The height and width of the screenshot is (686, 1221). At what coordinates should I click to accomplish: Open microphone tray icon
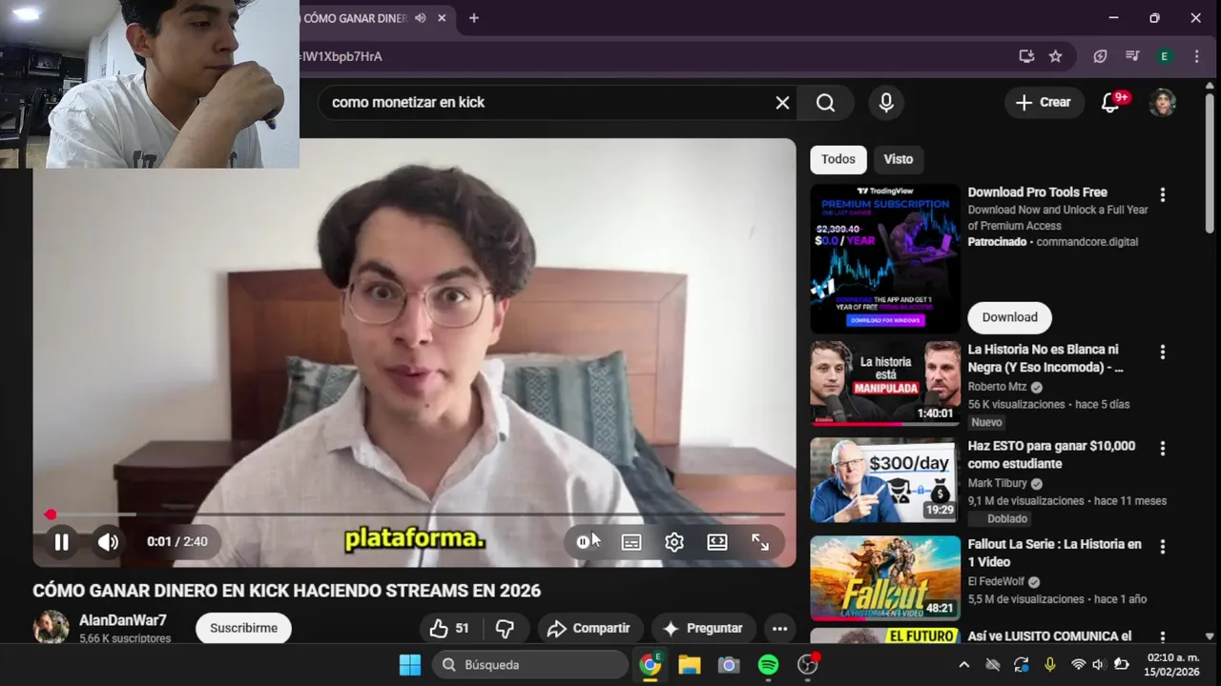pyautogui.click(x=1049, y=665)
